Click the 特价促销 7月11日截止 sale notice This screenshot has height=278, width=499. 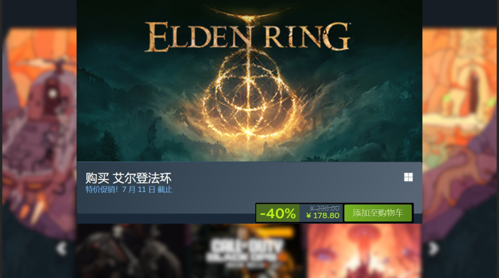129,189
